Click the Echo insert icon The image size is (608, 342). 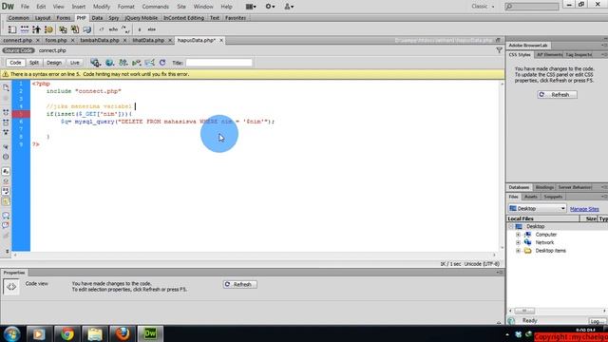point(113,29)
